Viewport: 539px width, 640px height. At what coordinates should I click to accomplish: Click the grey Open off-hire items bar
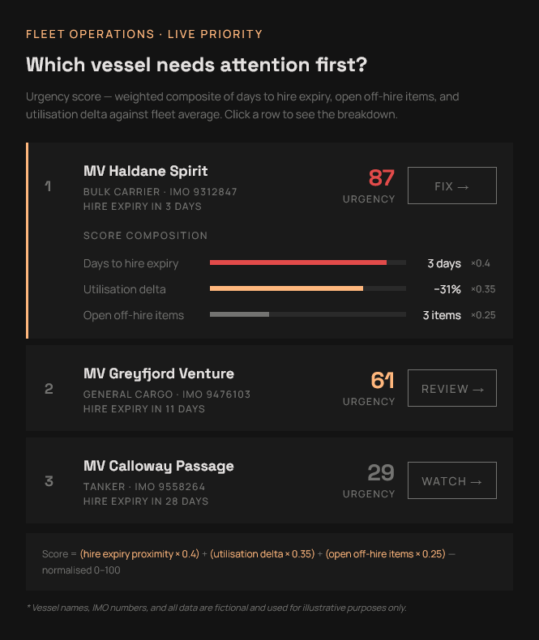(239, 314)
